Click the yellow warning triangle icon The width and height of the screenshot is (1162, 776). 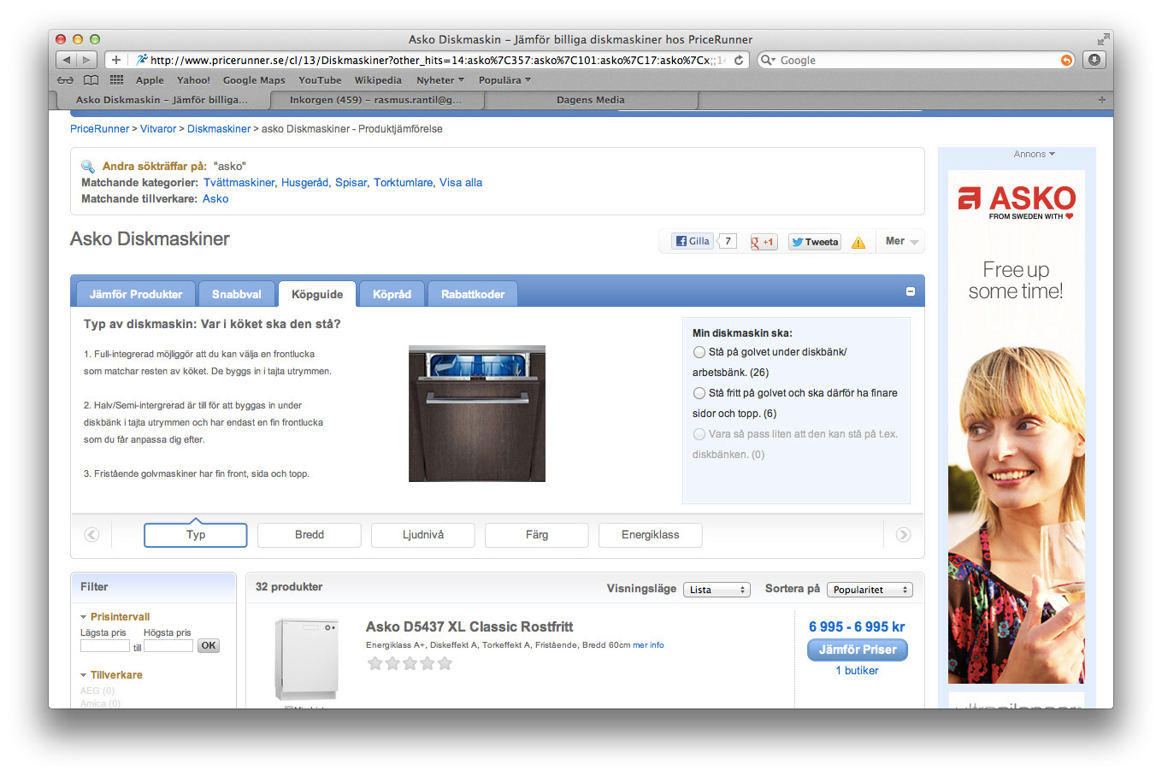pos(858,243)
